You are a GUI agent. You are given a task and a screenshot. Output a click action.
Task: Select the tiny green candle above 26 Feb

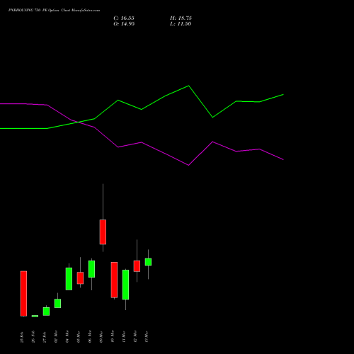click(35, 316)
